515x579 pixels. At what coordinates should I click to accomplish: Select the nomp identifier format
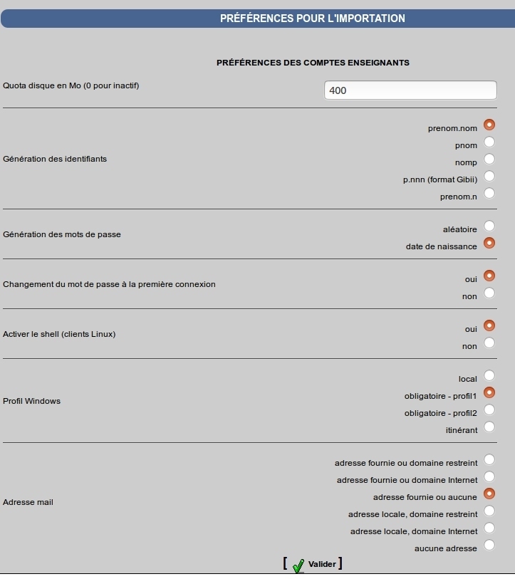[489, 159]
